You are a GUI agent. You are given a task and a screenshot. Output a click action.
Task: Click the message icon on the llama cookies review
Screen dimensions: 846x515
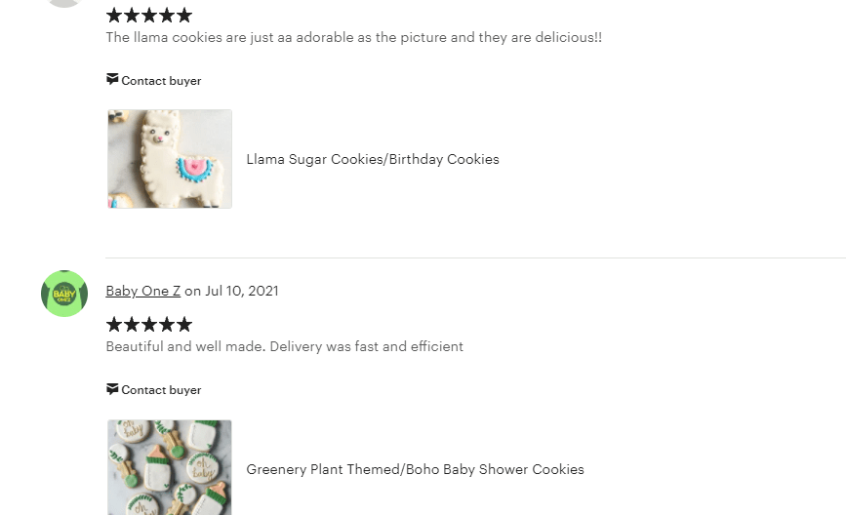[112, 80]
